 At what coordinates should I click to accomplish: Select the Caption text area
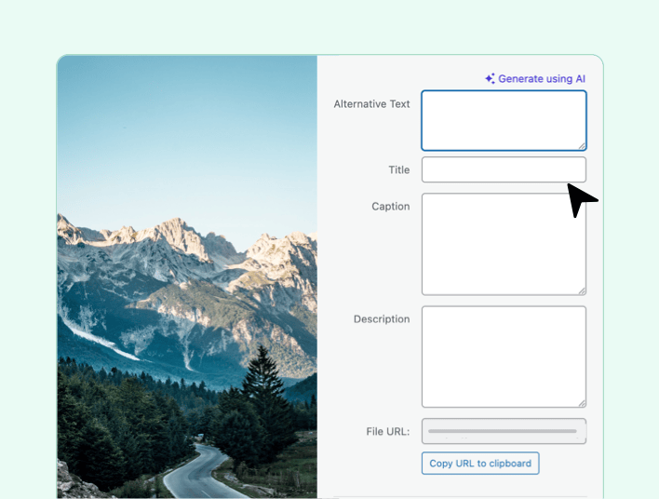[504, 244]
